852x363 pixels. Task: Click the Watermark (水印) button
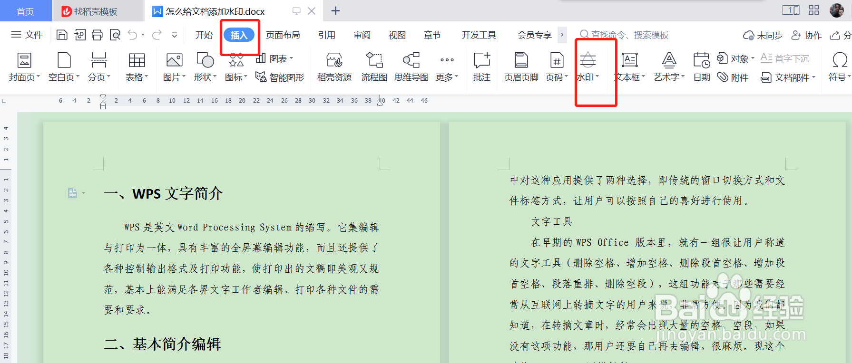point(588,67)
